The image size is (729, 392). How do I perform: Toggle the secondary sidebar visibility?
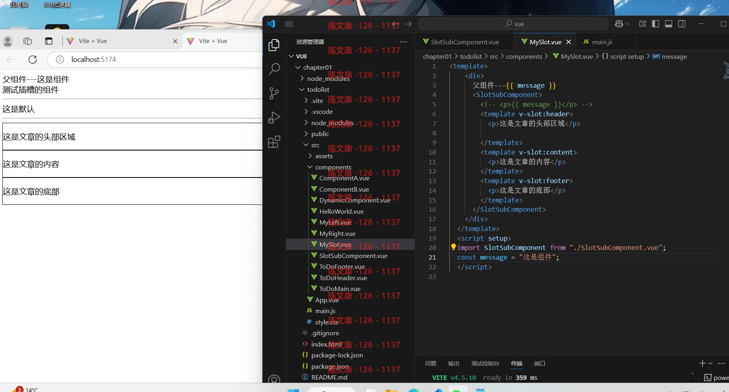pyautogui.click(x=682, y=24)
